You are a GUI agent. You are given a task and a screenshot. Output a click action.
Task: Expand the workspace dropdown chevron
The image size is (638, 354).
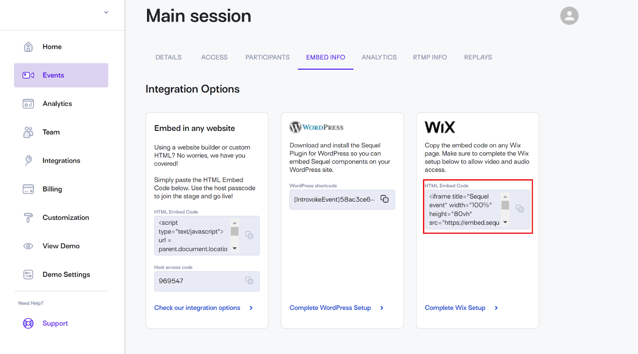tap(106, 12)
